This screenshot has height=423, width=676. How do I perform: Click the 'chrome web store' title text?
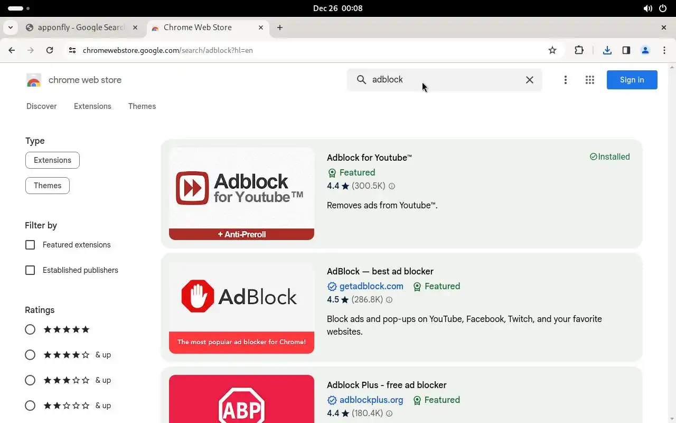(85, 80)
